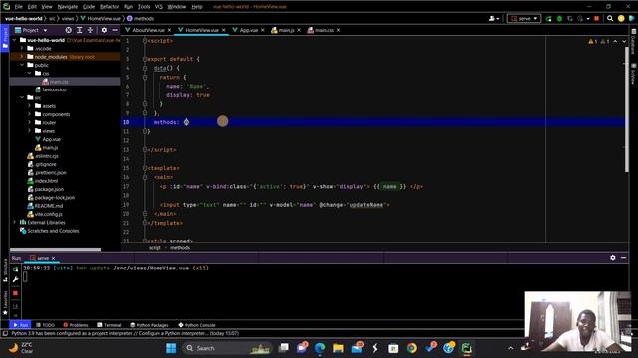This screenshot has height=358, width=638.
Task: Open the Terminal tool window
Action: pyautogui.click(x=109, y=325)
